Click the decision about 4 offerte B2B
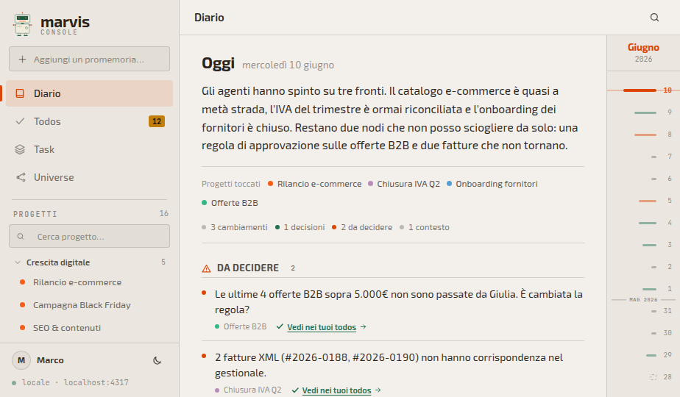This screenshot has height=397, width=680. [x=399, y=302]
